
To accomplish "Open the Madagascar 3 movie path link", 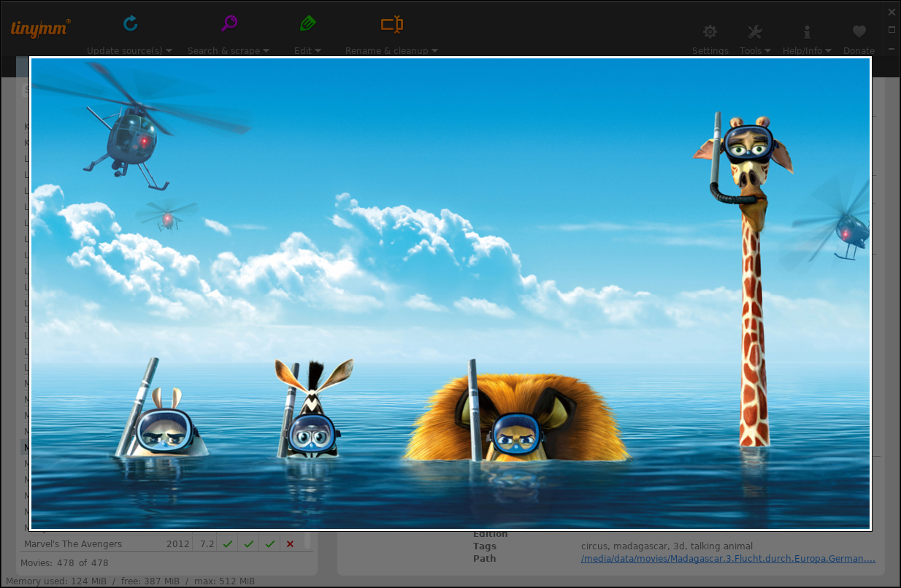I will tap(728, 559).
